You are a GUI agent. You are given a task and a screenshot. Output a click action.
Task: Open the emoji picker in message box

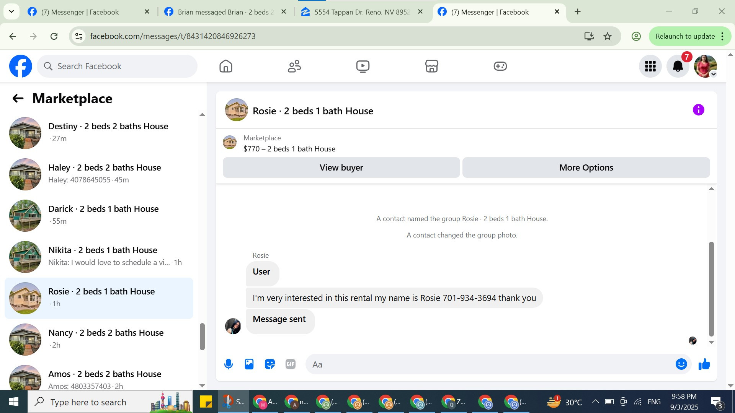click(x=681, y=364)
